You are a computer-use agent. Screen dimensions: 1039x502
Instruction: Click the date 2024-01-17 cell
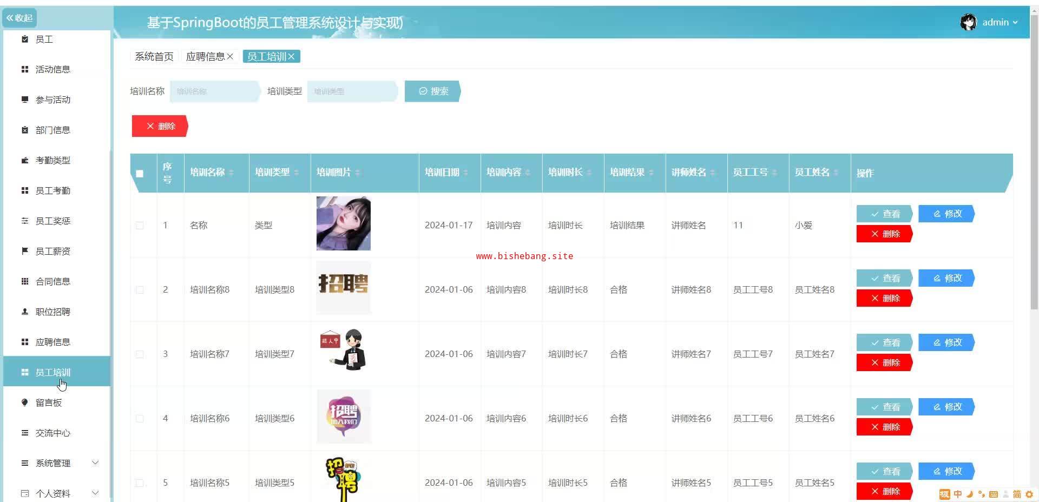[x=449, y=225]
